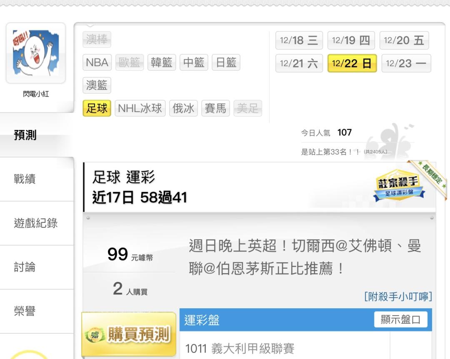Pick the 澳籃 league filter

[x=97, y=85]
